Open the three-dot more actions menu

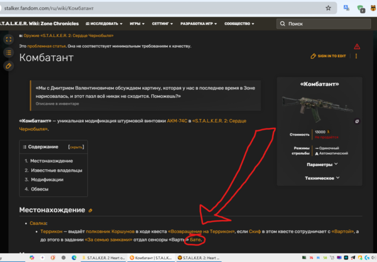click(356, 56)
